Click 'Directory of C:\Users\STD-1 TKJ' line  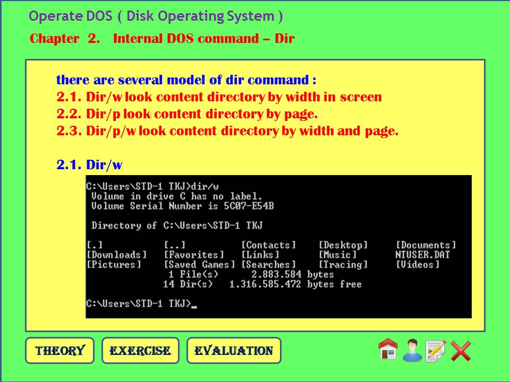tap(177, 225)
